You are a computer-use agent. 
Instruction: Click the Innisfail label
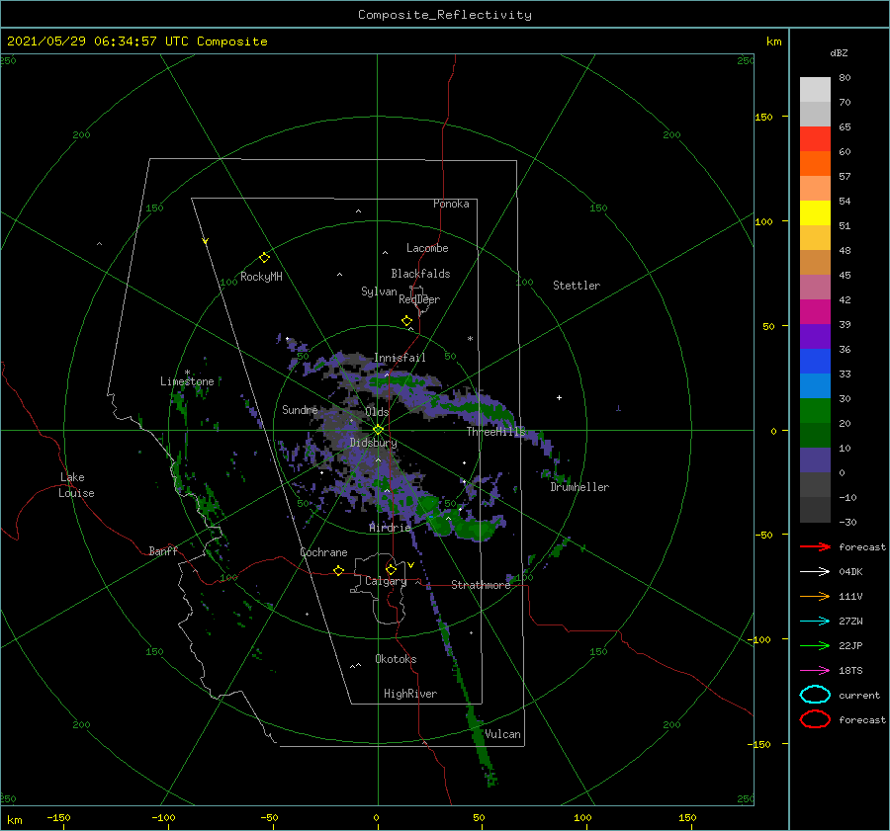tap(400, 358)
